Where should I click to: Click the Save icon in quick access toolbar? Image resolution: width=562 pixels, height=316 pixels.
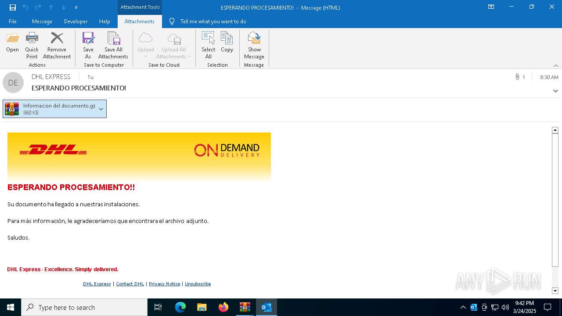pos(13,7)
